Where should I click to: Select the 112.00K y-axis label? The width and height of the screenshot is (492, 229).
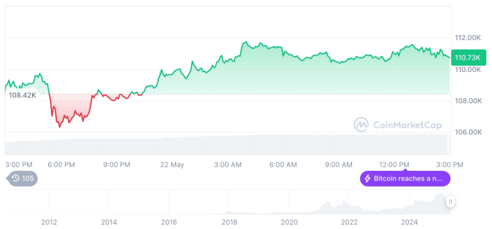467,38
